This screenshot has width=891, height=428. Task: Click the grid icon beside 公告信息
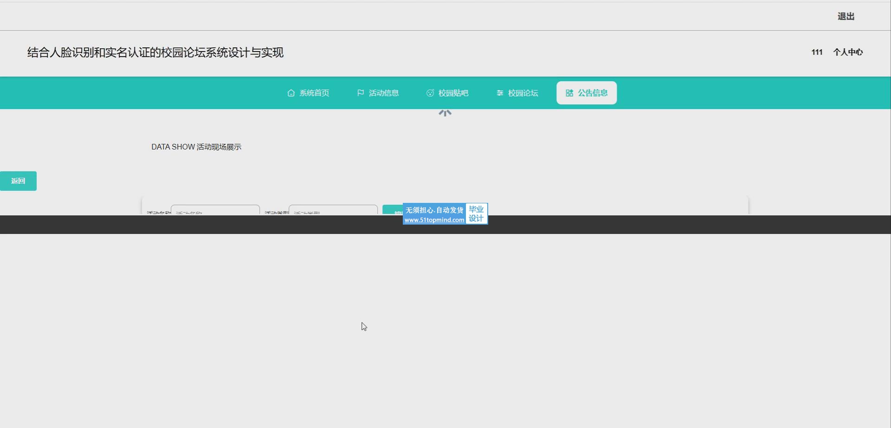[x=569, y=93]
